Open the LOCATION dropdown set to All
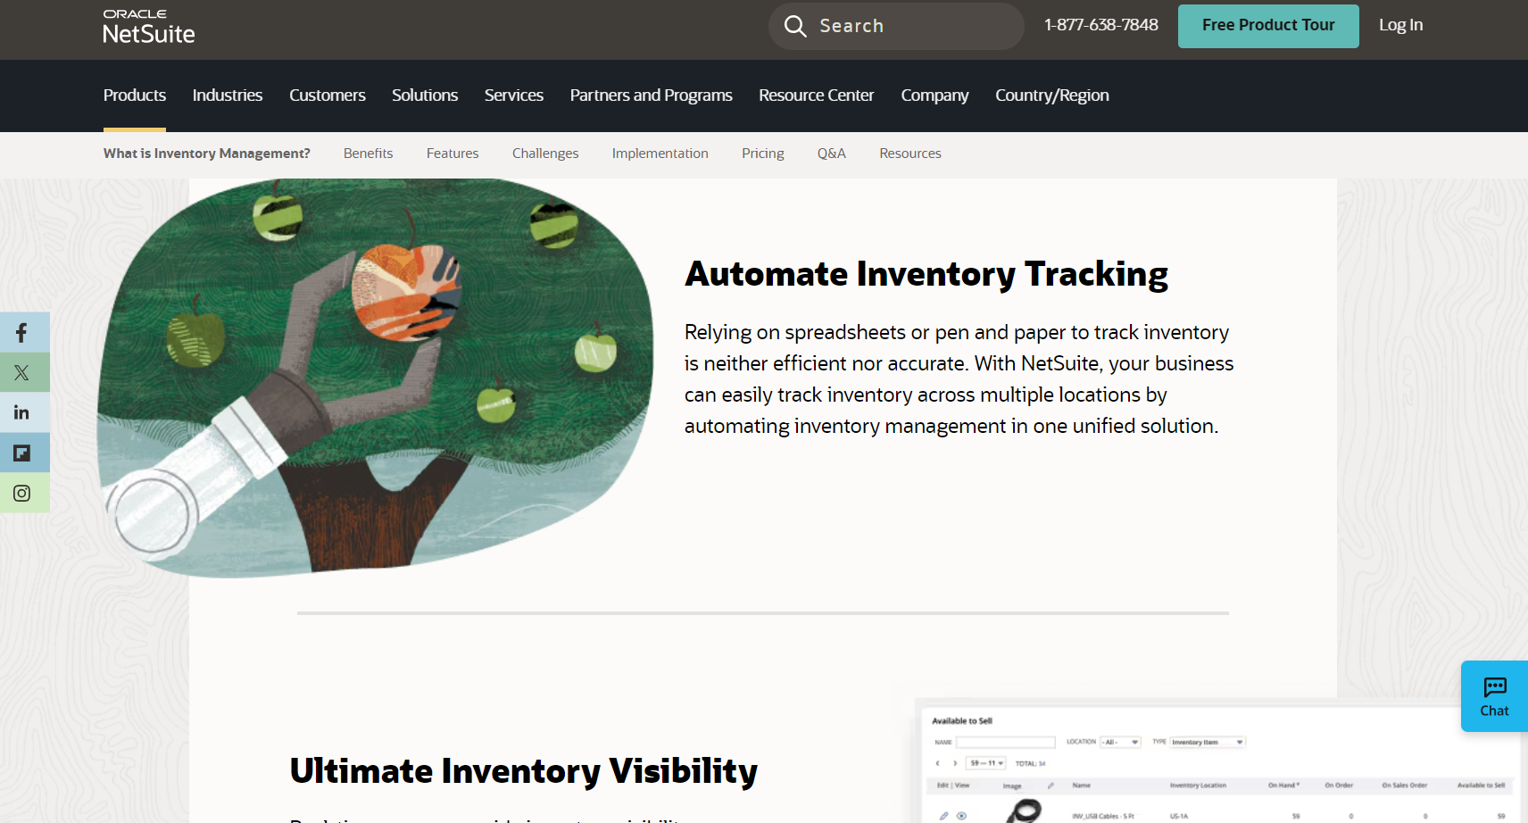Image resolution: width=1528 pixels, height=823 pixels. 1120,742
